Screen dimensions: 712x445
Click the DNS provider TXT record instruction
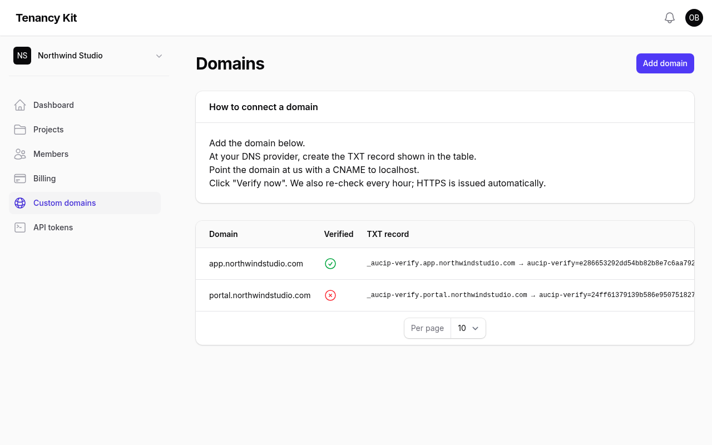click(x=343, y=156)
